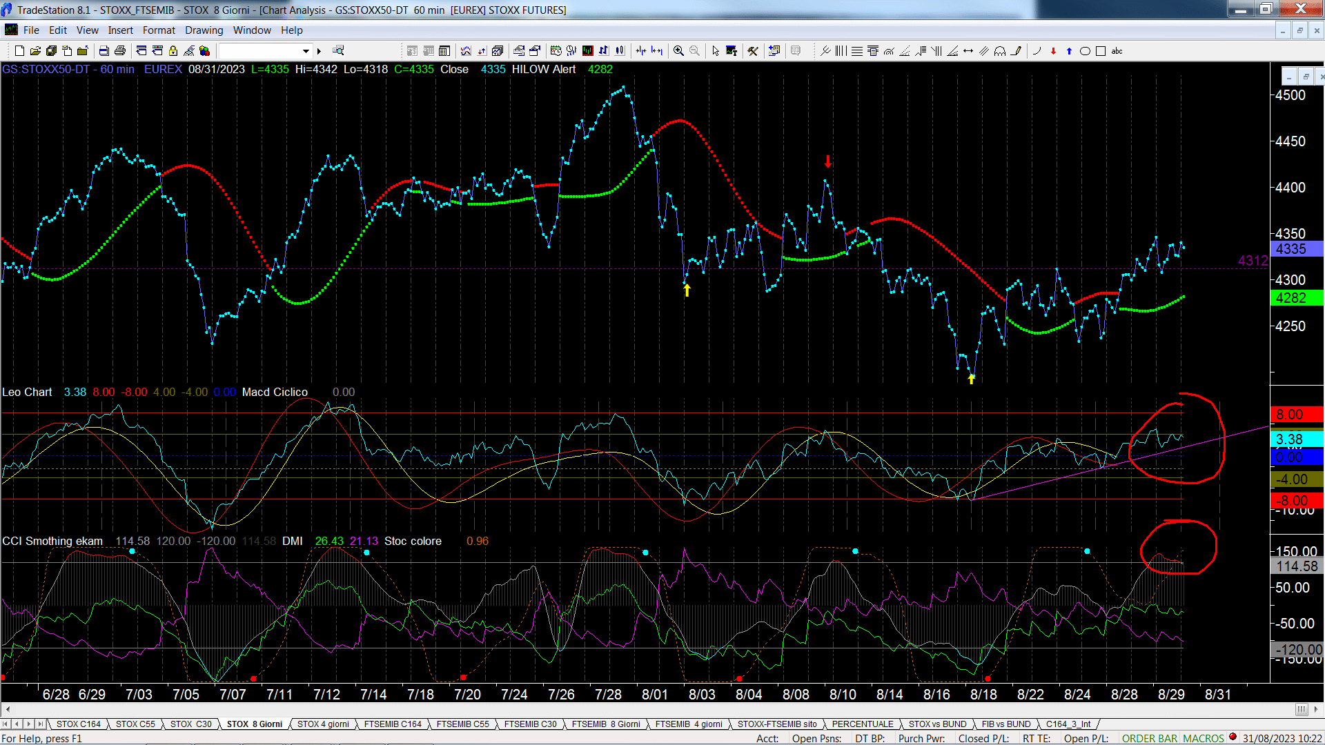The image size is (1325, 745).
Task: Click the Format Symbol calendar-clock icon
Action: click(556, 51)
